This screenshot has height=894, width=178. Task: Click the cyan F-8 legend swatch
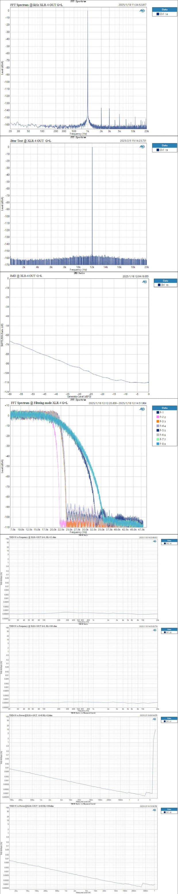(x=158, y=444)
